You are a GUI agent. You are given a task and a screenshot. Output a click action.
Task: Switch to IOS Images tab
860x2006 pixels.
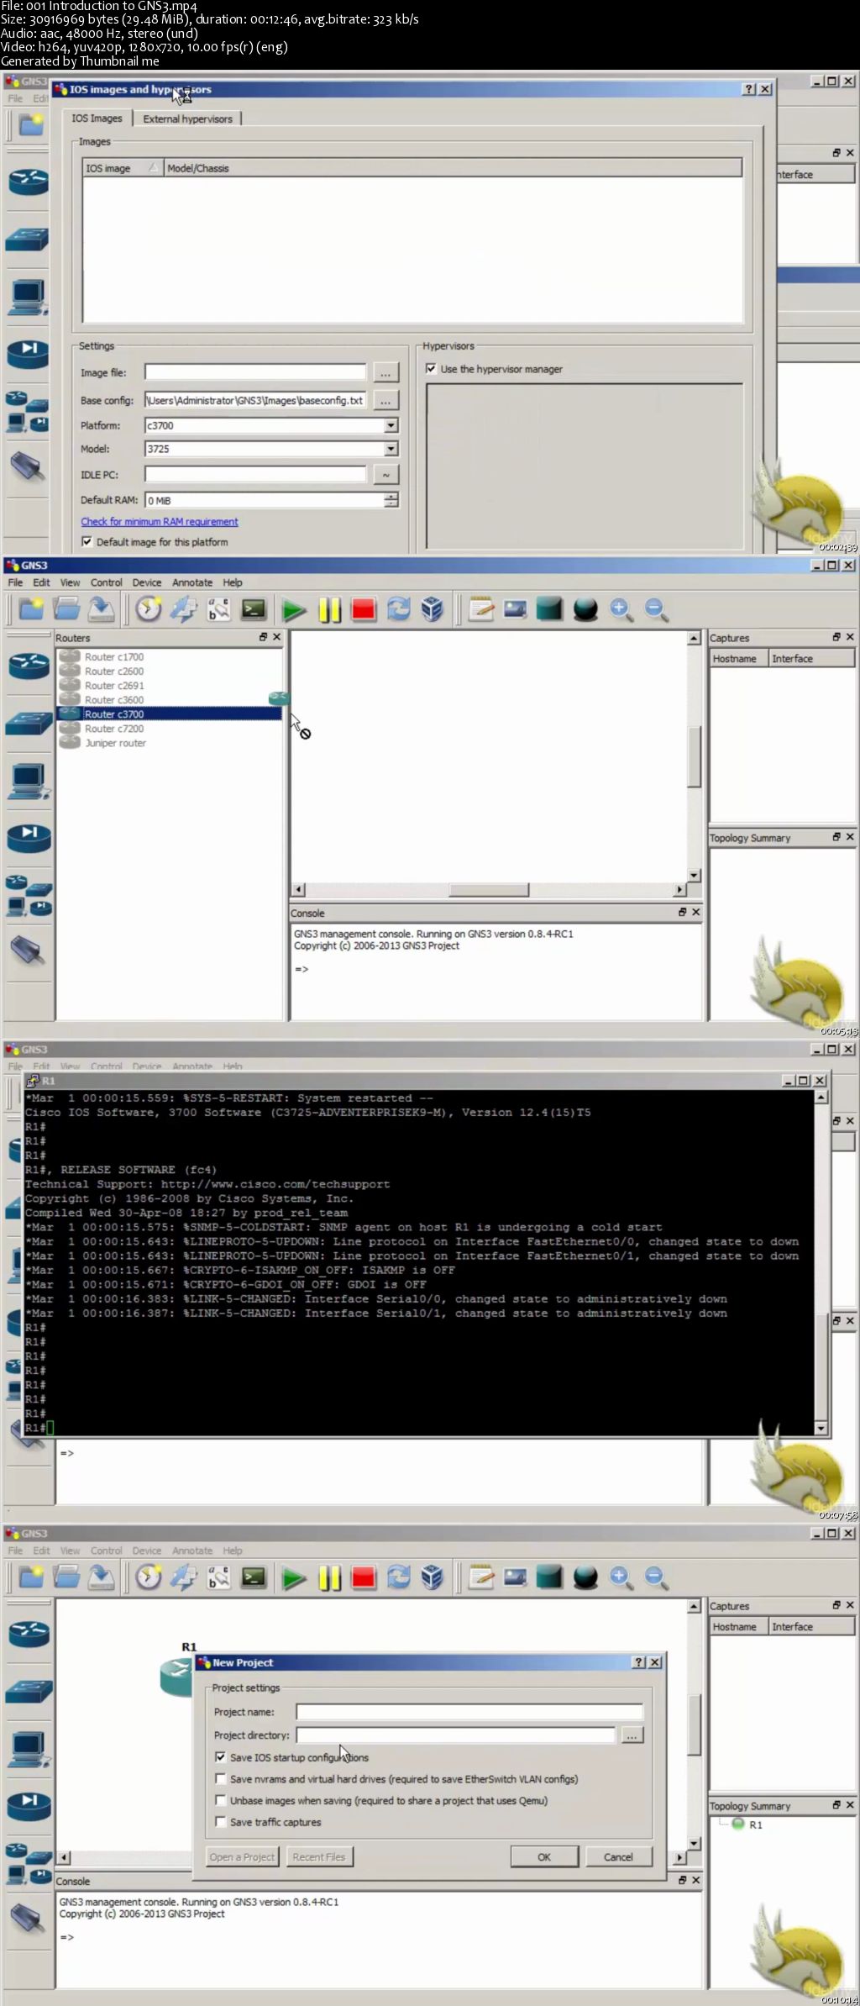tap(97, 118)
